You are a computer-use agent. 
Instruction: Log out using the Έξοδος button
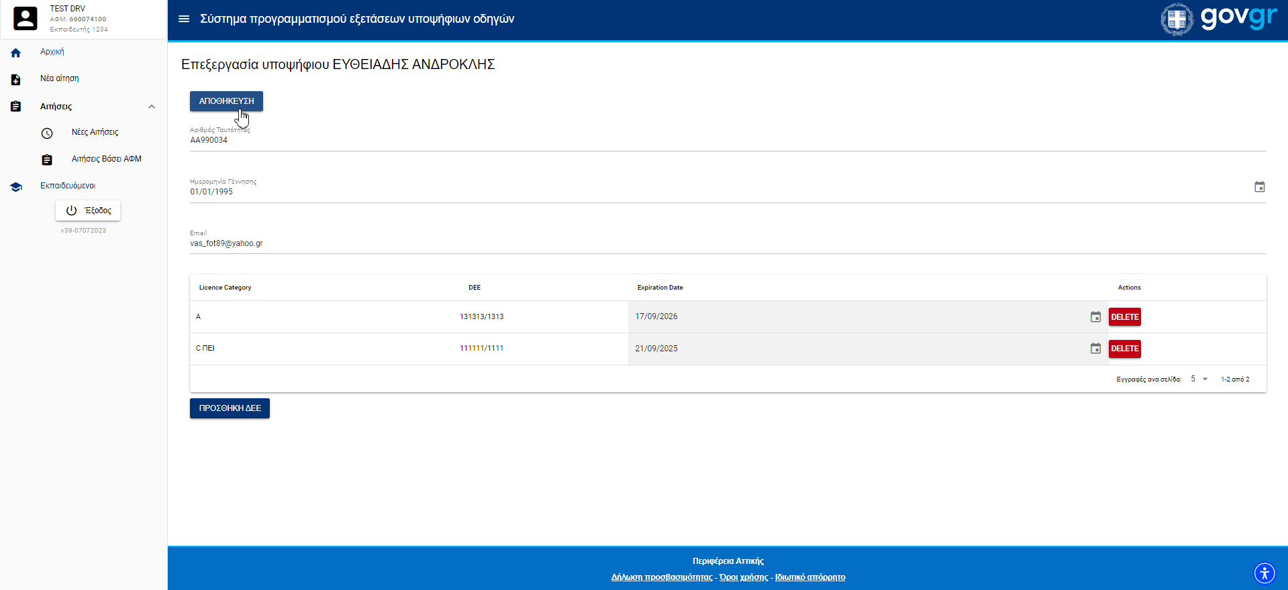(x=88, y=211)
